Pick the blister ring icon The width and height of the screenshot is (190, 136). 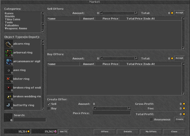click(9, 79)
